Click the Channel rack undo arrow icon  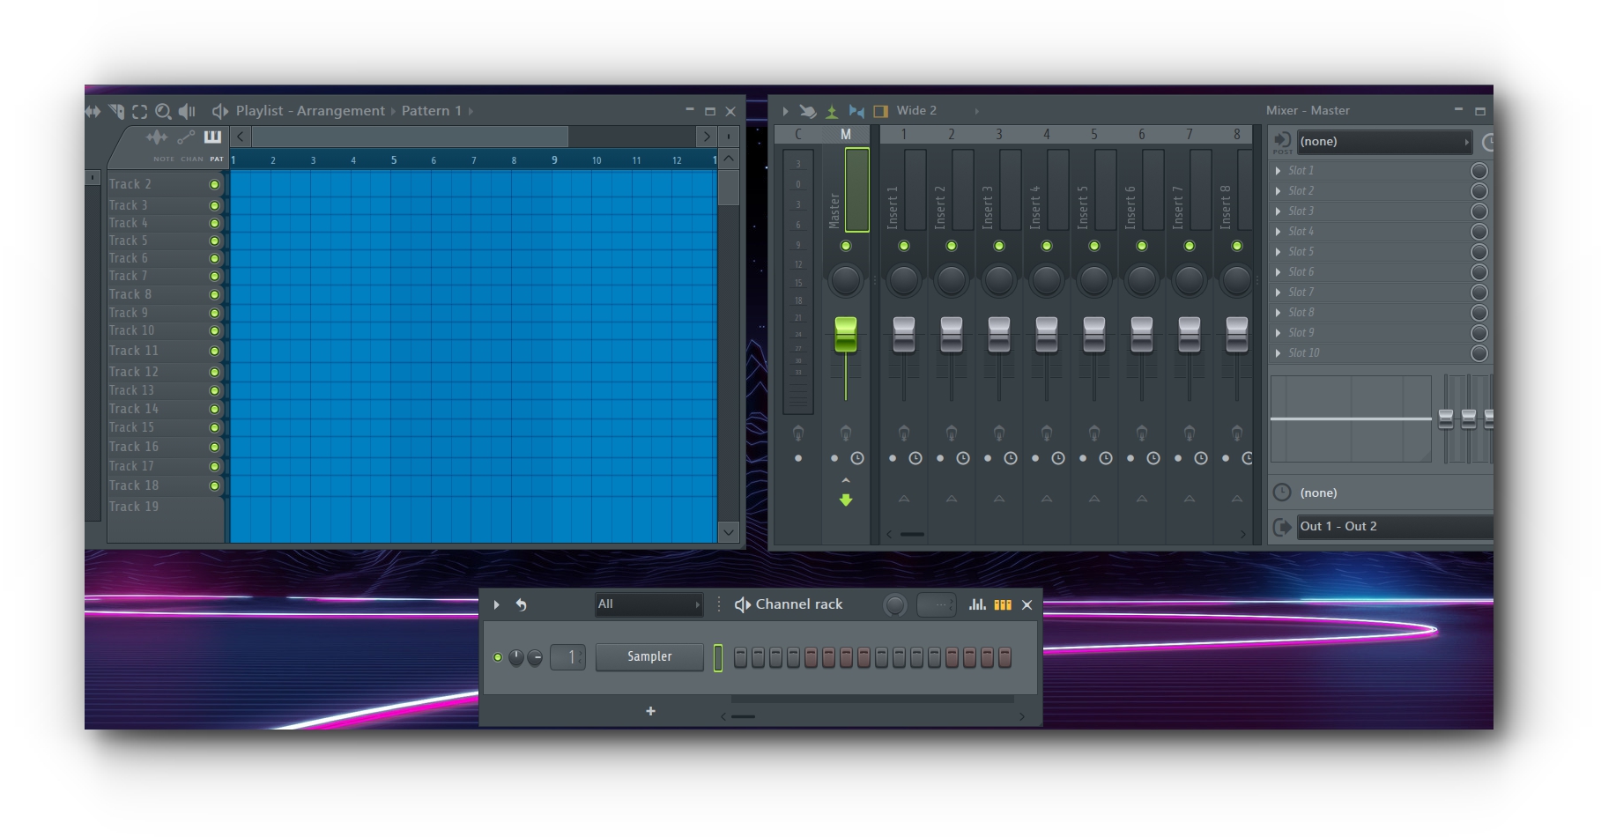pyautogui.click(x=521, y=604)
